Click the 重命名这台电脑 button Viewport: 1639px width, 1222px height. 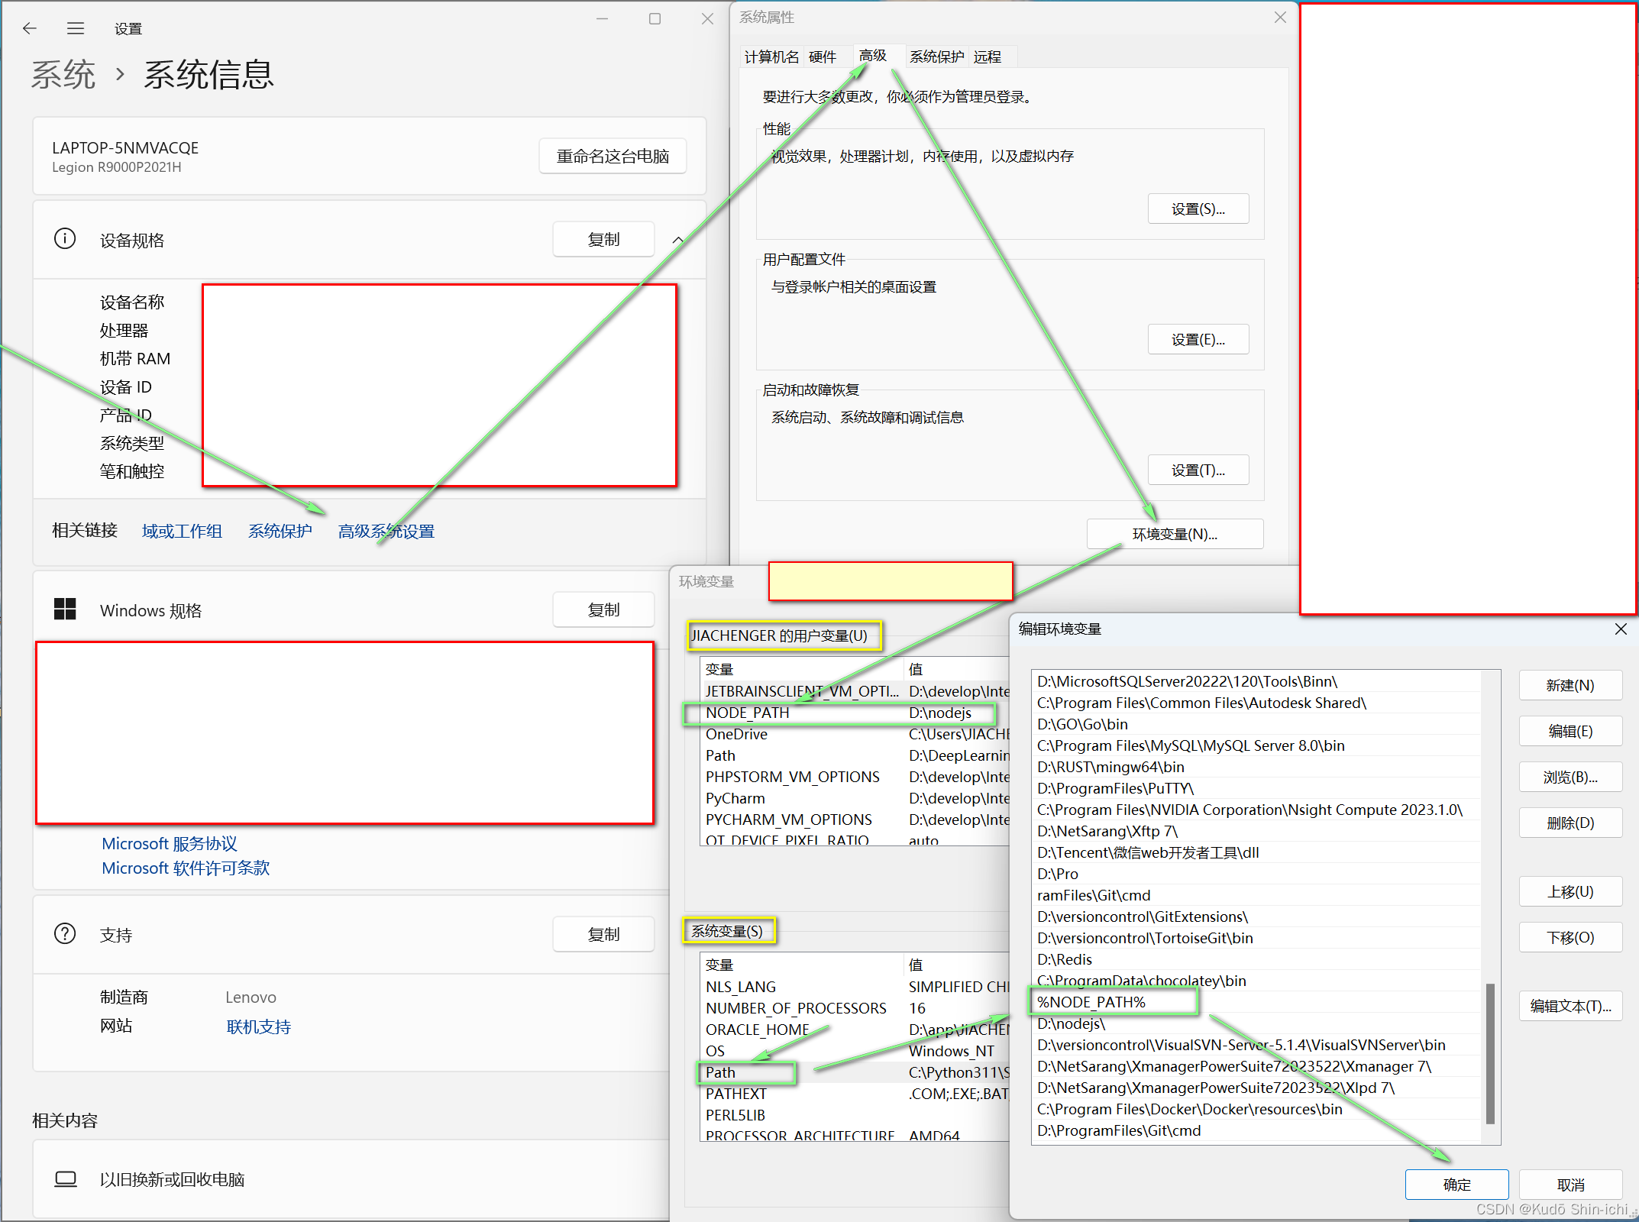pos(613,156)
